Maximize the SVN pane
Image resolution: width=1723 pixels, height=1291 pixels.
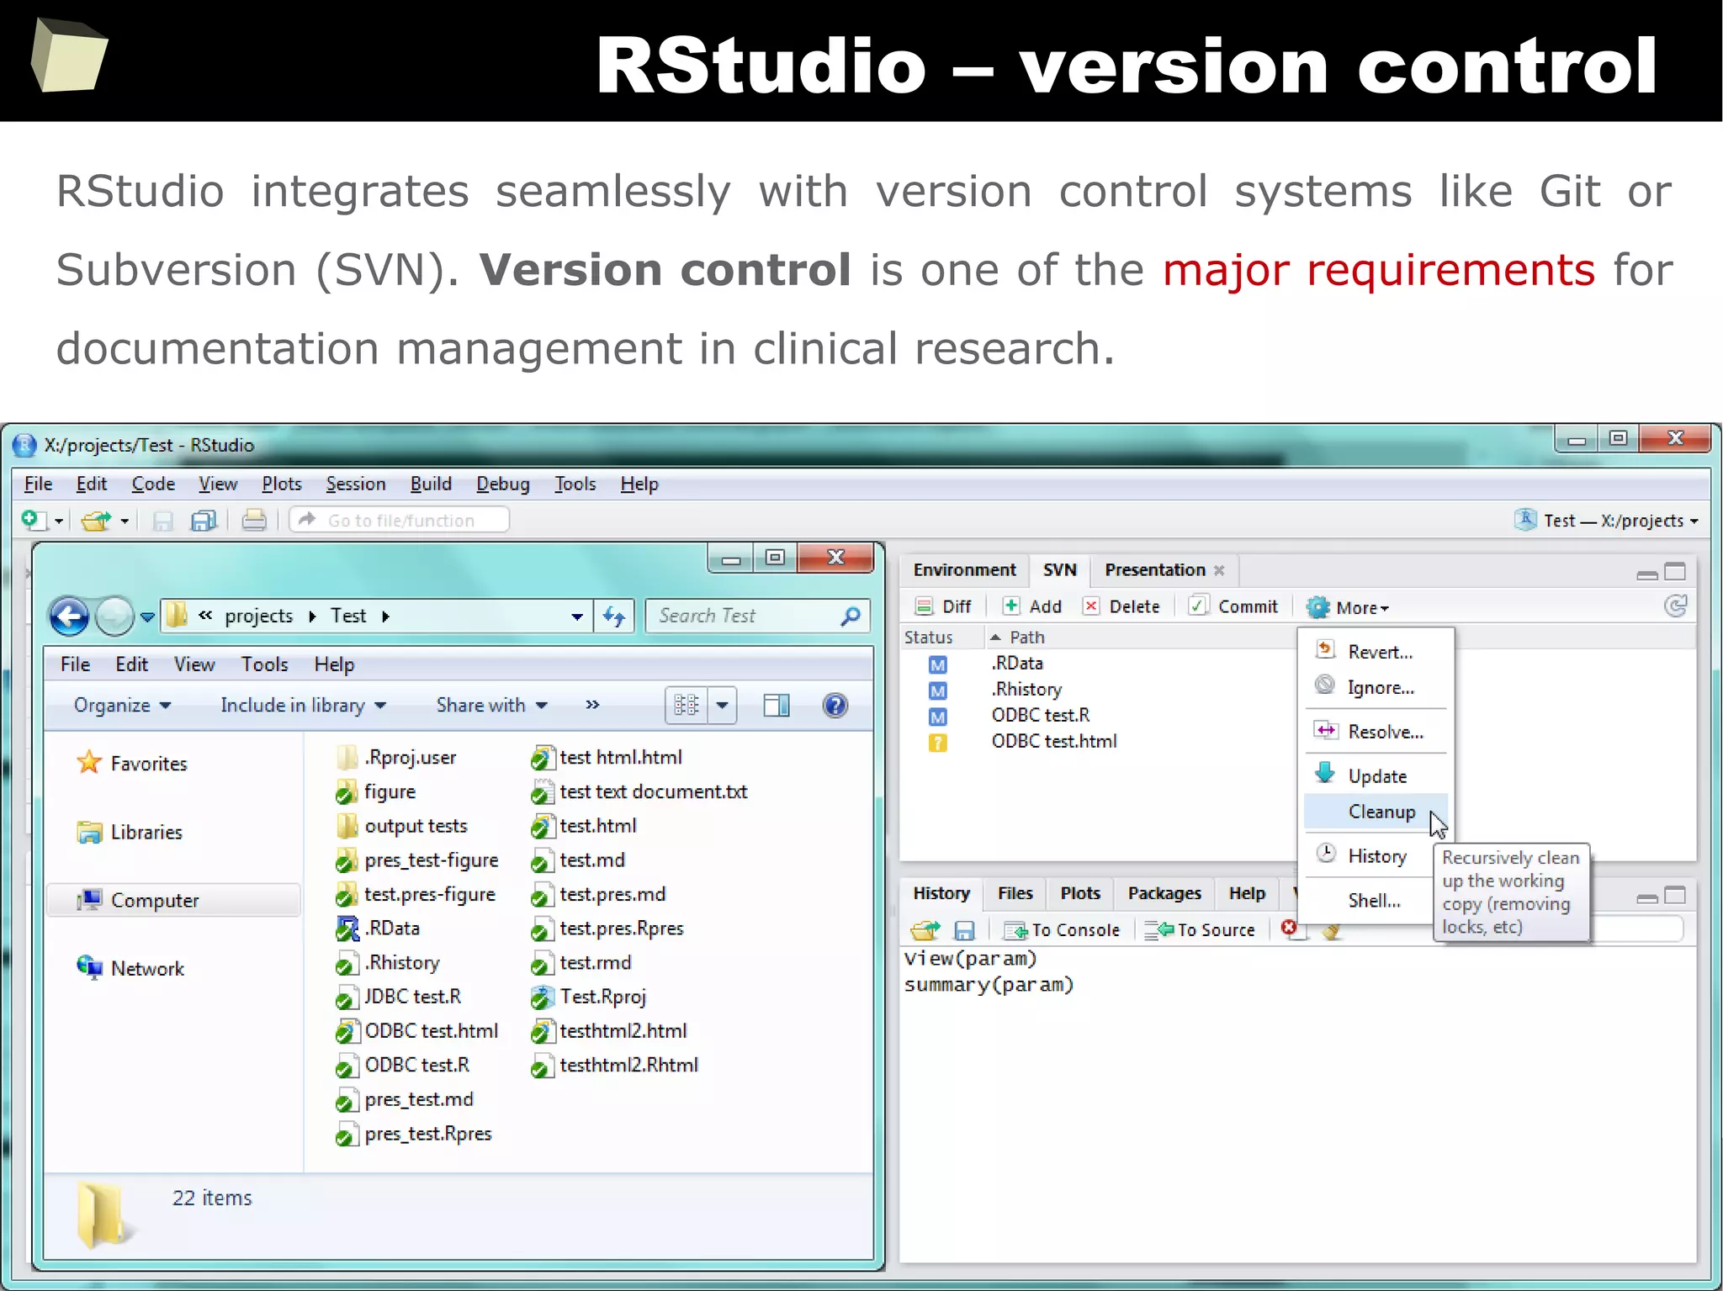pos(1676,572)
